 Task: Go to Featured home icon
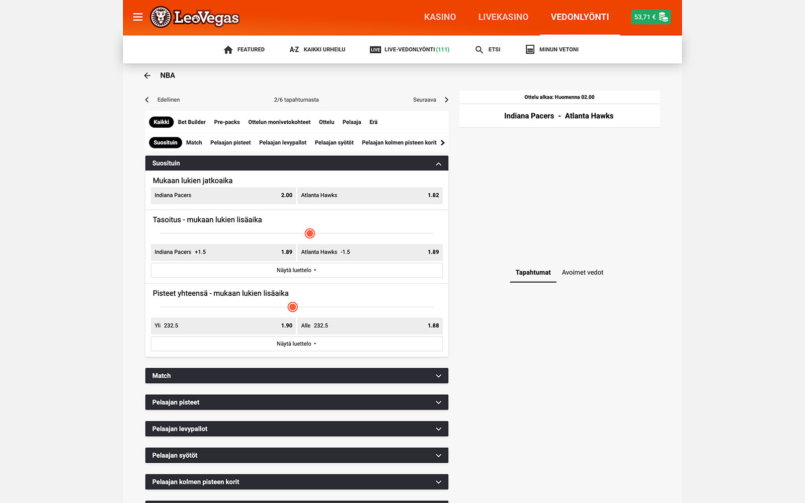(228, 50)
